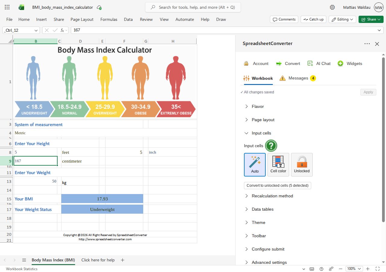Open the Name Box dropdown
The width and height of the screenshot is (386, 272).
pyautogui.click(x=36, y=30)
